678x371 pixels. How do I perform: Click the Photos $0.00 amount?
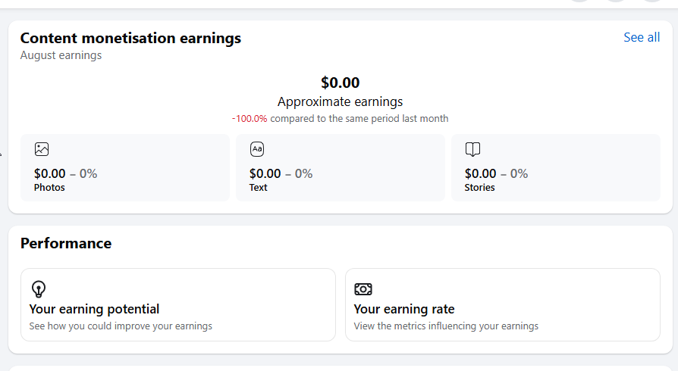coord(50,173)
